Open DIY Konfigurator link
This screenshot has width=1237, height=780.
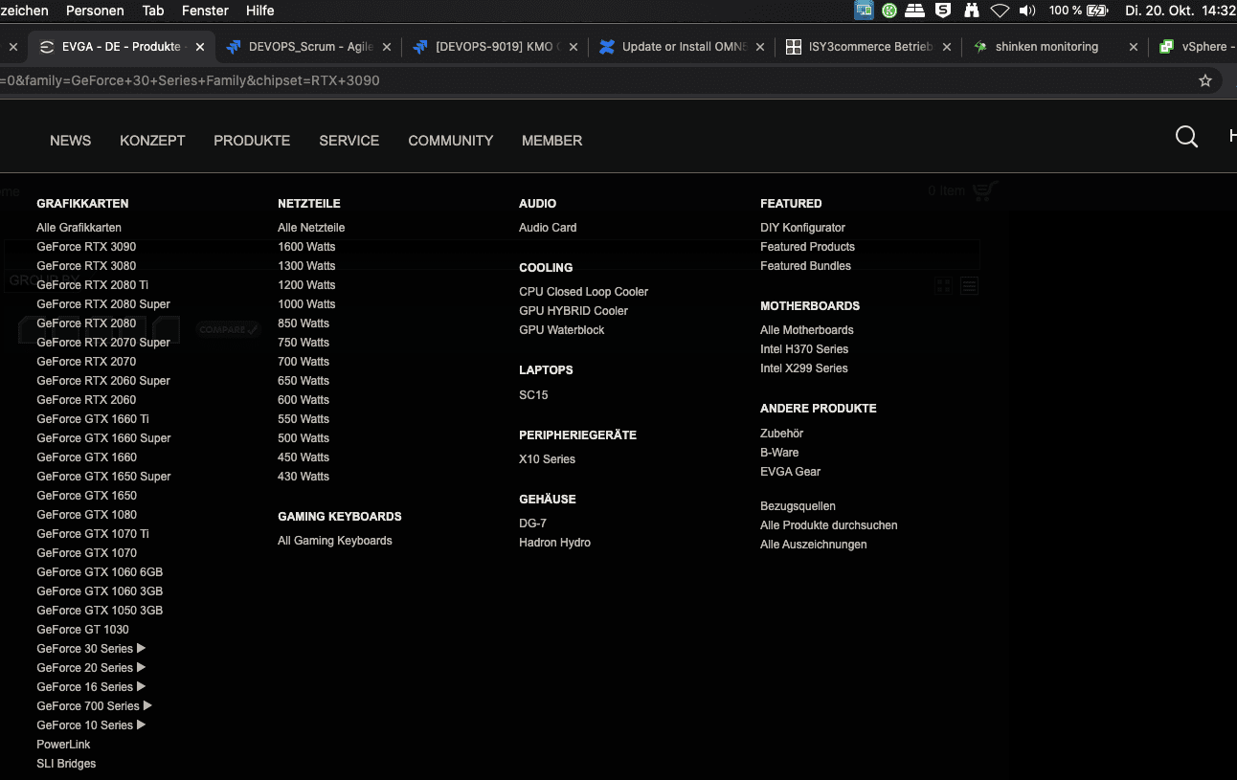[x=803, y=228]
